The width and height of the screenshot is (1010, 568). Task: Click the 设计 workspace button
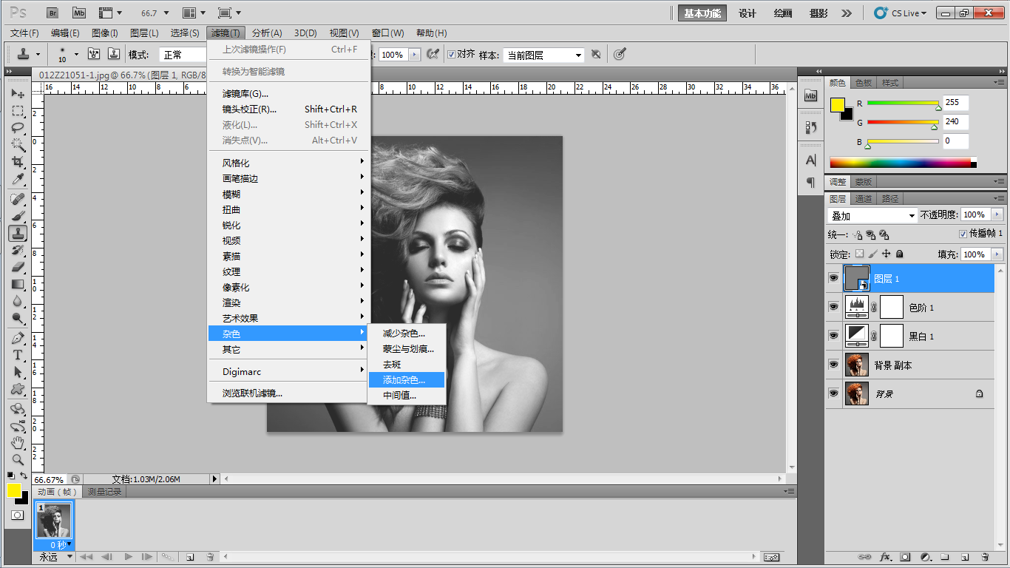pyautogui.click(x=748, y=13)
